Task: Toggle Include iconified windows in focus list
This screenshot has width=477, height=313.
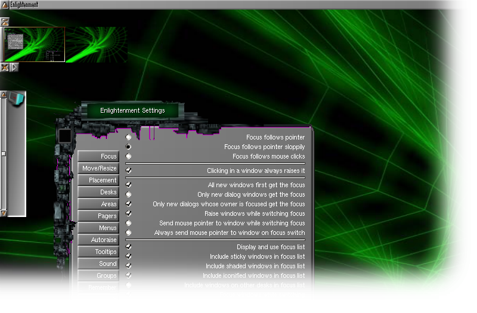Action: point(129,275)
